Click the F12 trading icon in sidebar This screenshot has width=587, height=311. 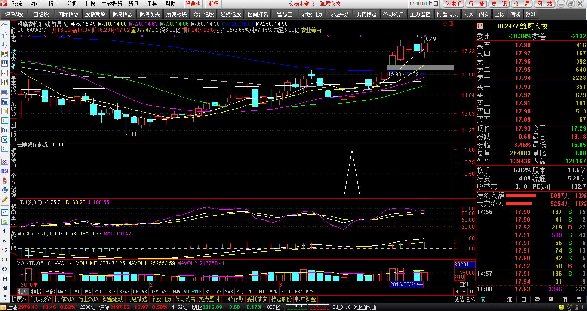pyautogui.click(x=4, y=130)
